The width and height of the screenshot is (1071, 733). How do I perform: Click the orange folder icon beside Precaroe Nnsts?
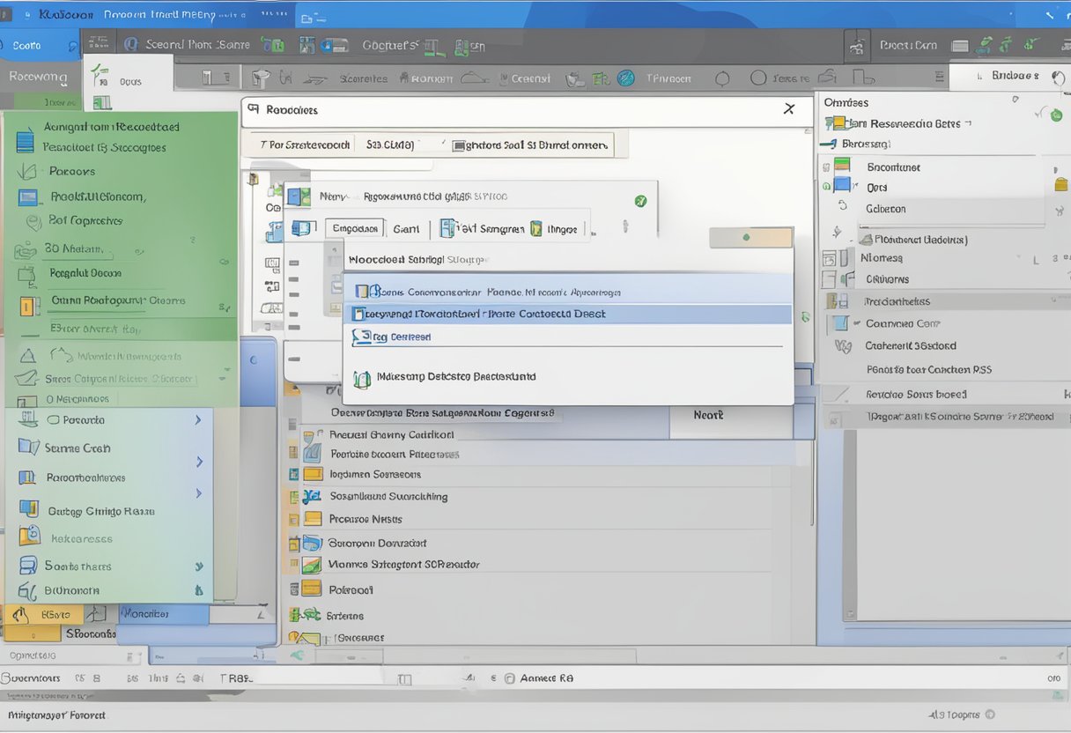313,519
